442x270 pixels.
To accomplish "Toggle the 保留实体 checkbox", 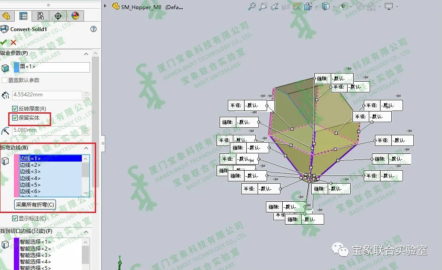I will (15, 118).
